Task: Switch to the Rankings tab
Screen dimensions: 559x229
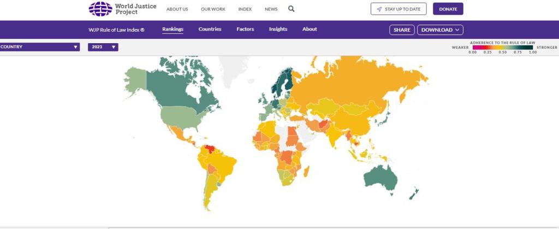Action: (173, 30)
